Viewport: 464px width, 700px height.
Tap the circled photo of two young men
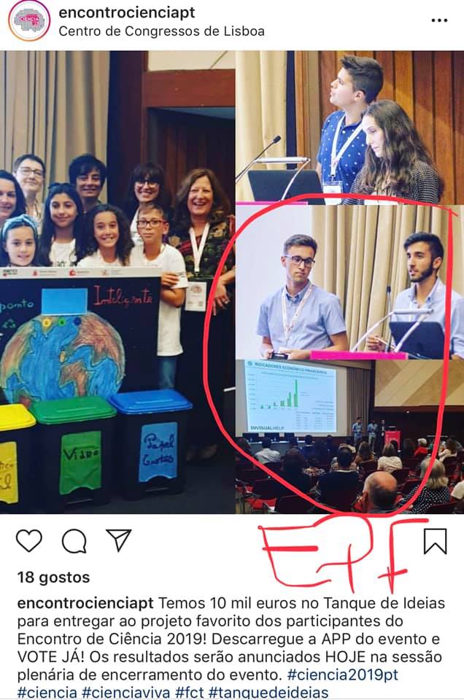click(349, 282)
